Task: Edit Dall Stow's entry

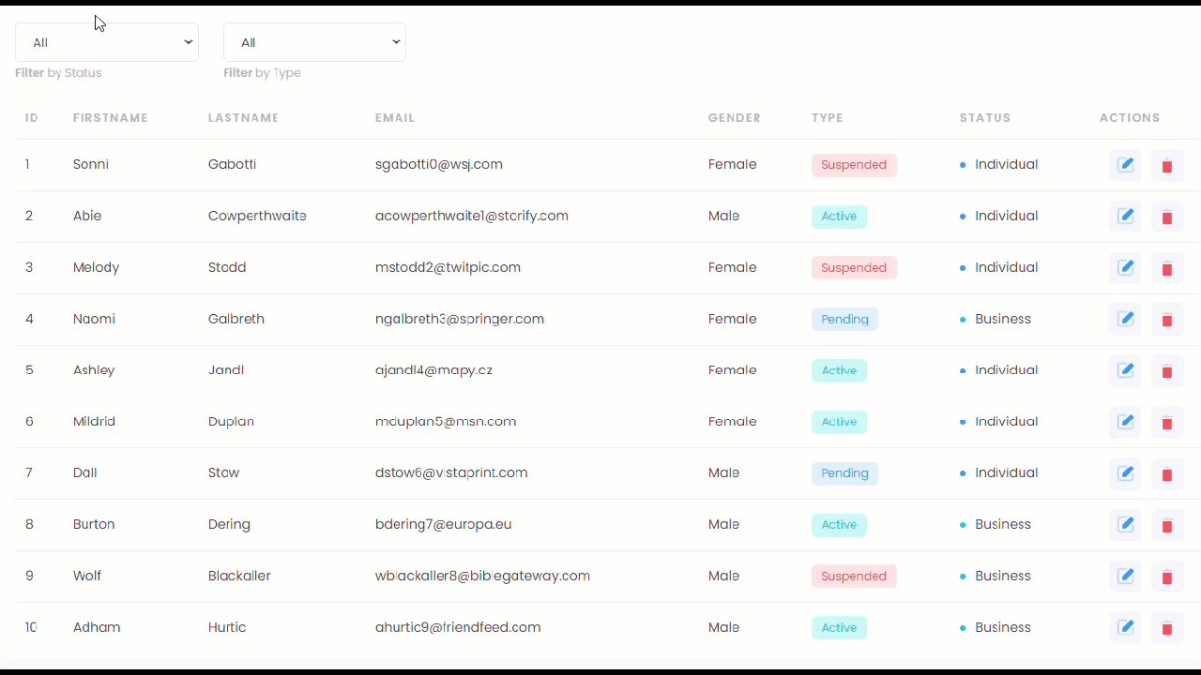Action: click(x=1125, y=473)
